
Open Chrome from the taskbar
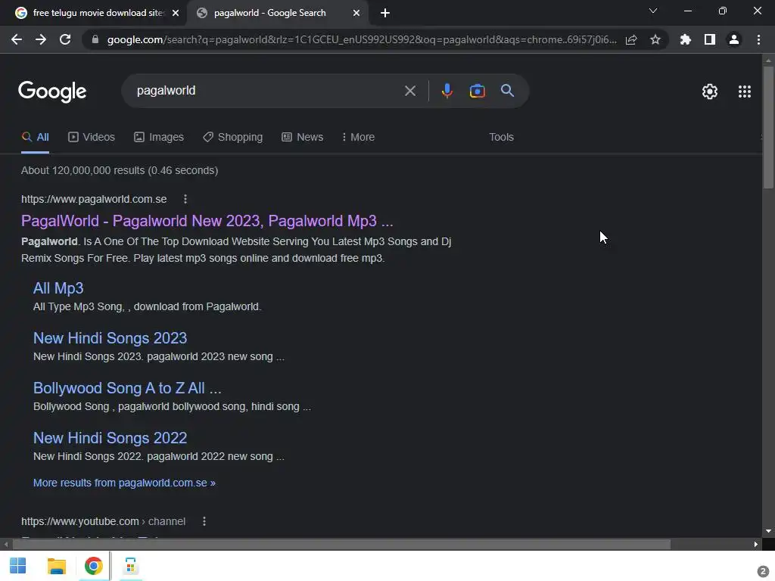(93, 566)
